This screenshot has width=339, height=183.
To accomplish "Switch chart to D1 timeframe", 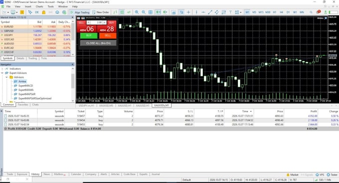I will 288,12.
